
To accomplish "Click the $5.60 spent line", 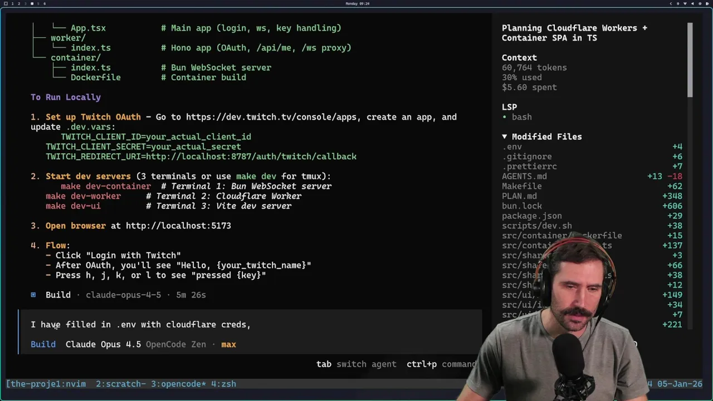I will point(529,87).
